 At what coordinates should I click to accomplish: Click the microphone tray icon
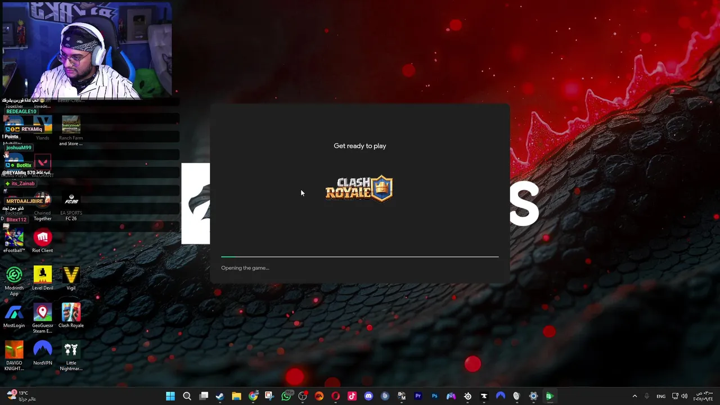coord(647,396)
